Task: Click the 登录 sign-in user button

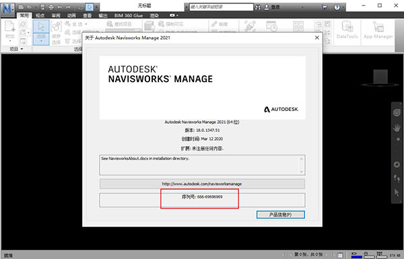Action: (272, 7)
